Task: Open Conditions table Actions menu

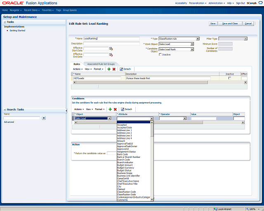Action: point(79,109)
